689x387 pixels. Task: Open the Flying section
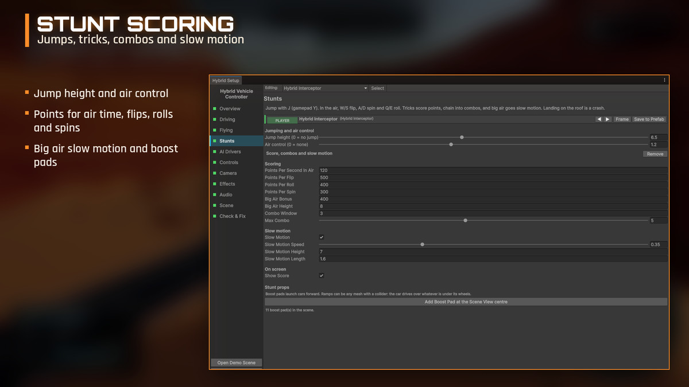(236, 130)
